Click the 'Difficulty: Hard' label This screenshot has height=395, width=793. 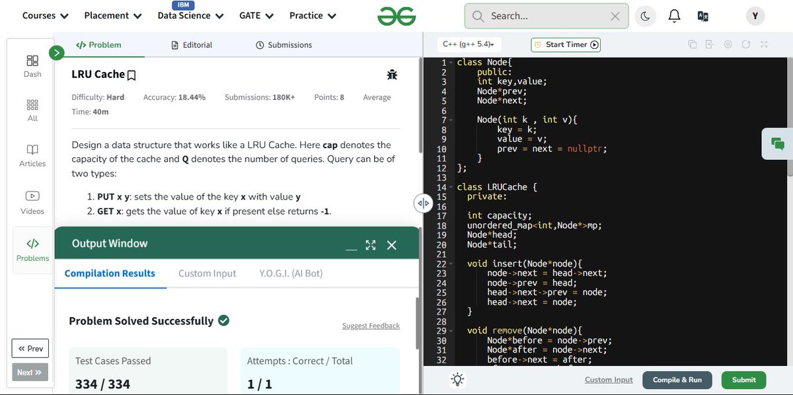click(x=98, y=97)
